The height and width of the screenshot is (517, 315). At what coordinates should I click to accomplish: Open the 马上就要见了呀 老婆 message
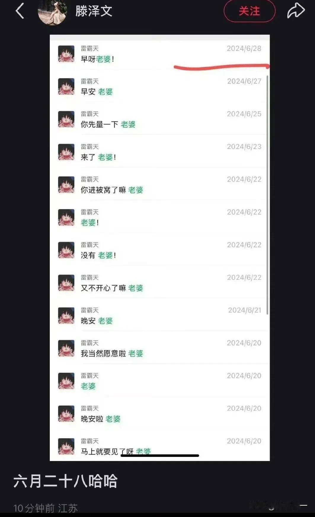tap(160, 446)
